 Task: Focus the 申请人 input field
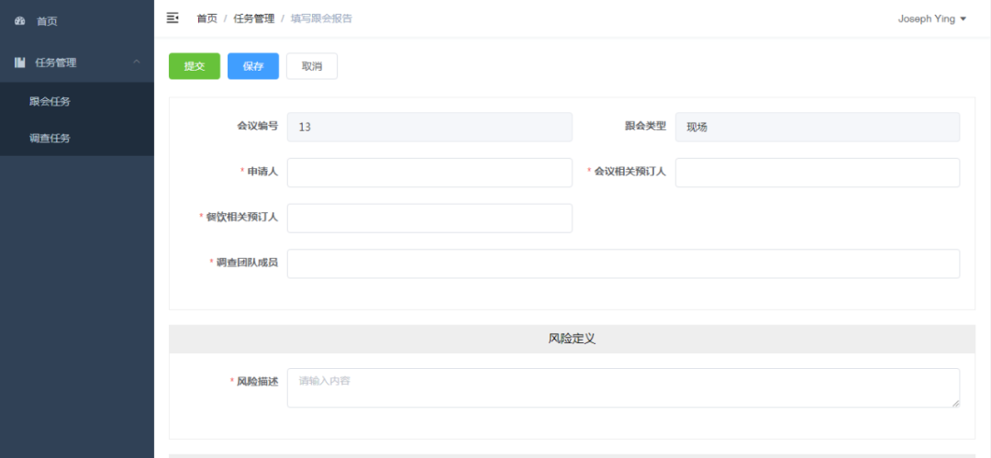[429, 173]
